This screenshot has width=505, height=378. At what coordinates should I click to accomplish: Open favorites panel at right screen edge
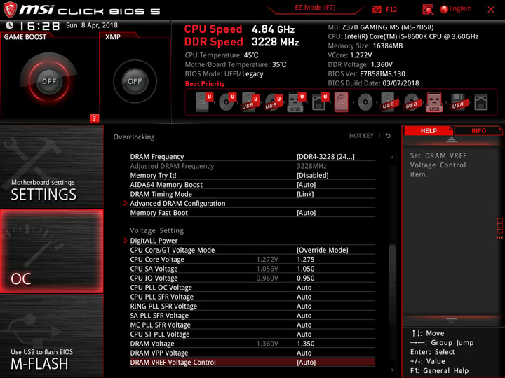500,228
